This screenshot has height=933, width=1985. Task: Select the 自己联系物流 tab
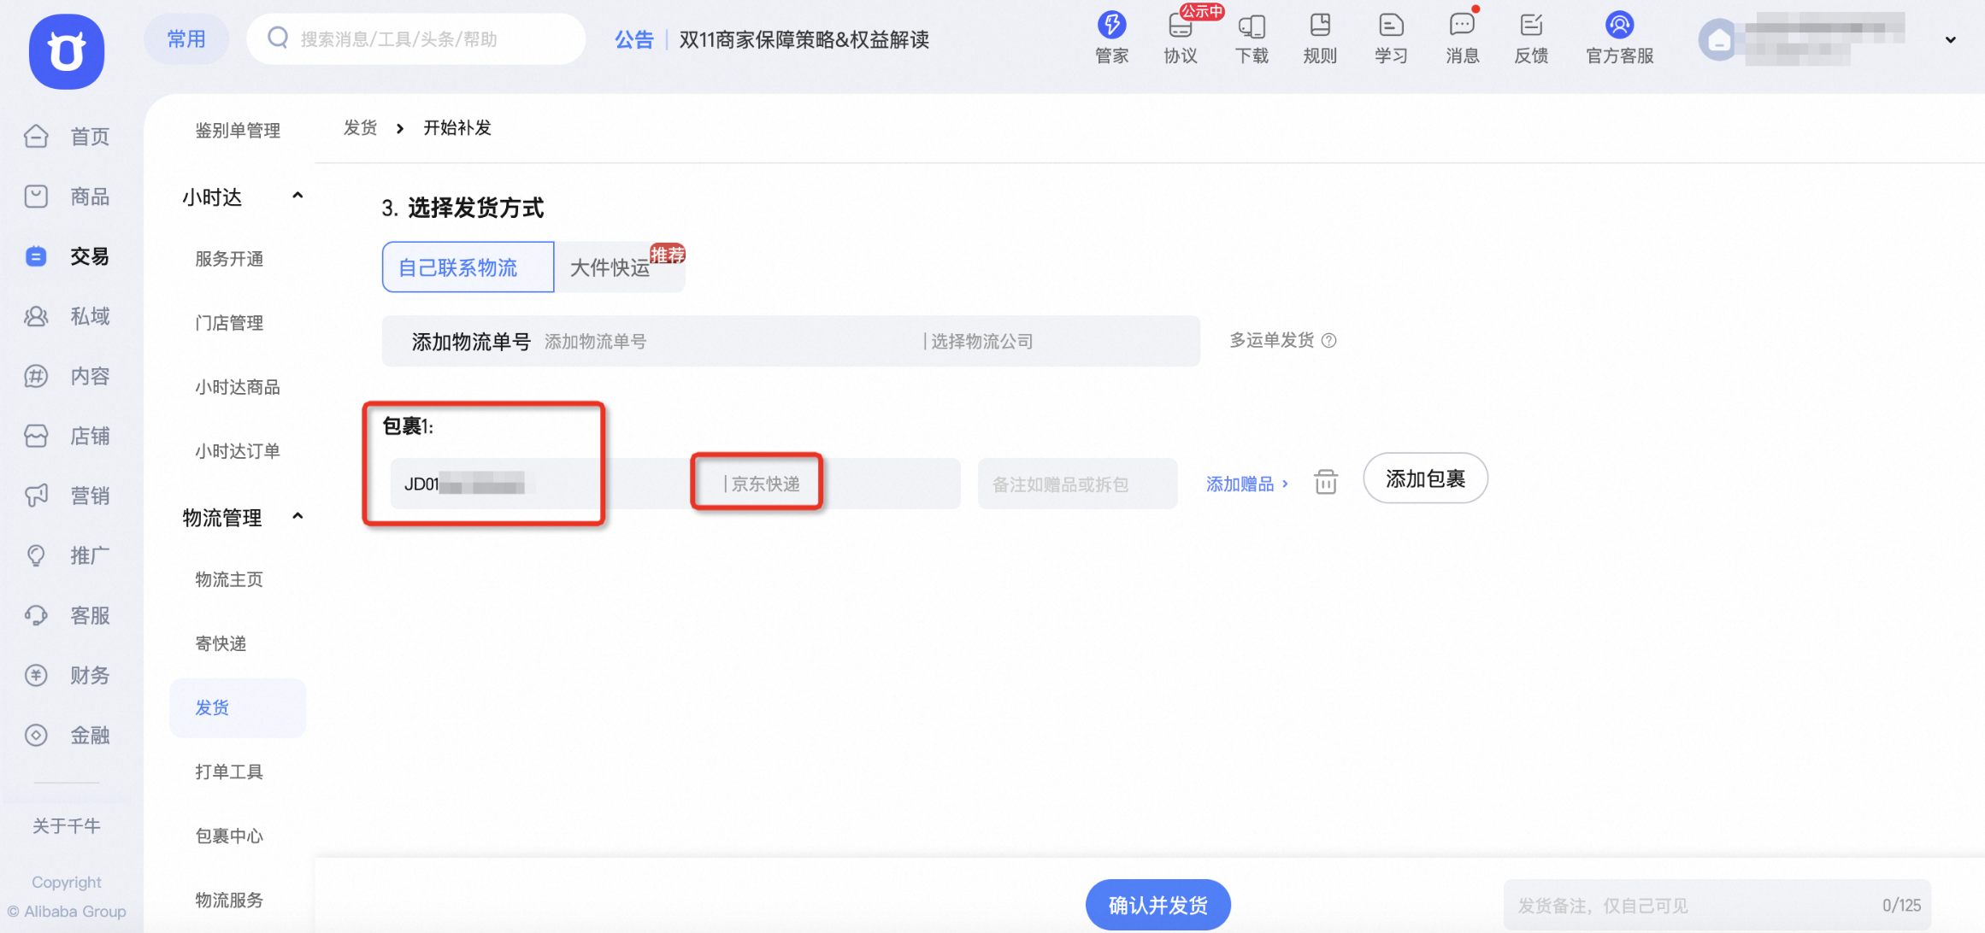[x=468, y=267]
